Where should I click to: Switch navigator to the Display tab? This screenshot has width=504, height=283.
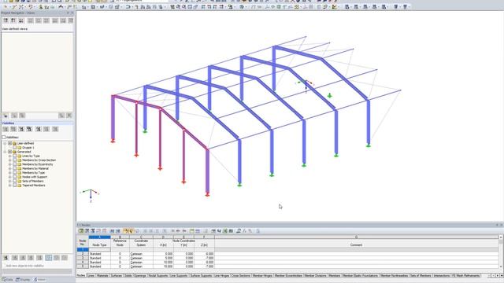[x=23, y=280]
